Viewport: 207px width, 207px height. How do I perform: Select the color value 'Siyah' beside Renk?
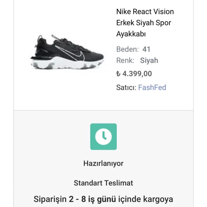click(x=149, y=60)
